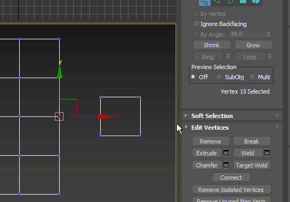Select Multi preview selection option
290x202 pixels.
[x=252, y=77]
